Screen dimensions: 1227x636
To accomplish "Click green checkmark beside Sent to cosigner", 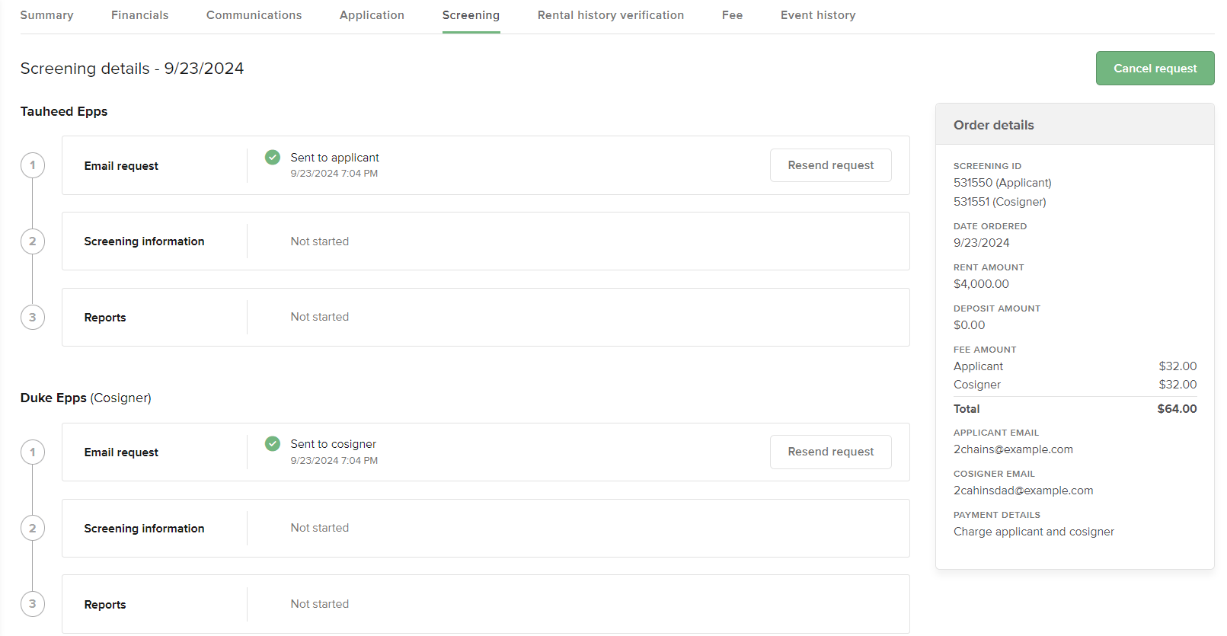I will pos(272,443).
